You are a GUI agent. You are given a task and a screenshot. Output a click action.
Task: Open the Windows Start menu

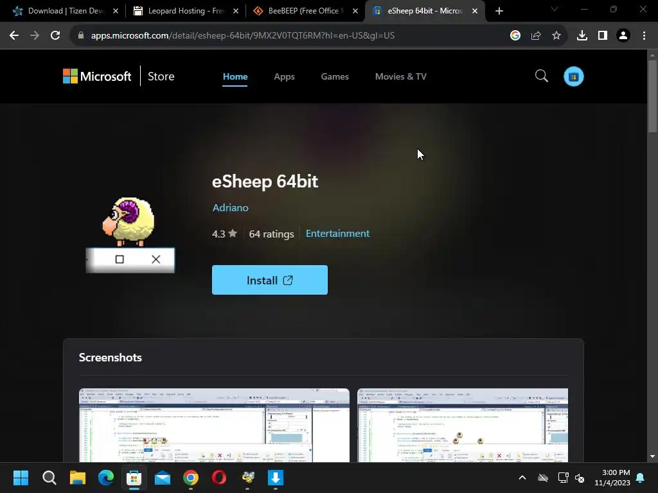(21, 478)
